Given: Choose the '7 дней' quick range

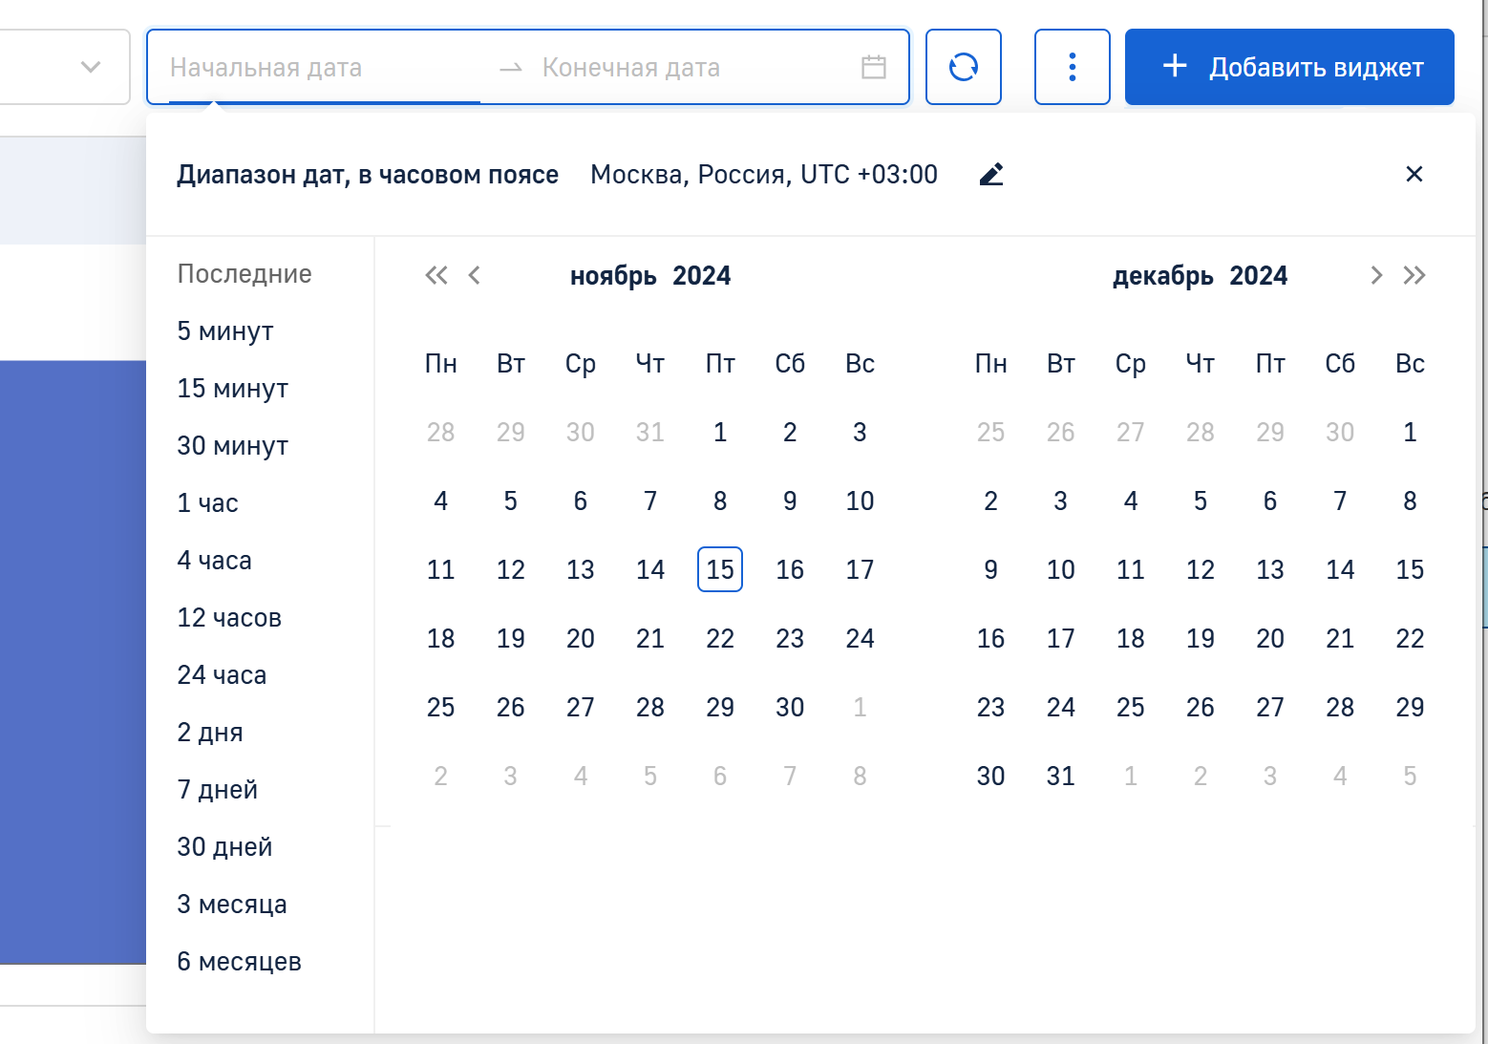Looking at the screenshot, I should click(217, 790).
